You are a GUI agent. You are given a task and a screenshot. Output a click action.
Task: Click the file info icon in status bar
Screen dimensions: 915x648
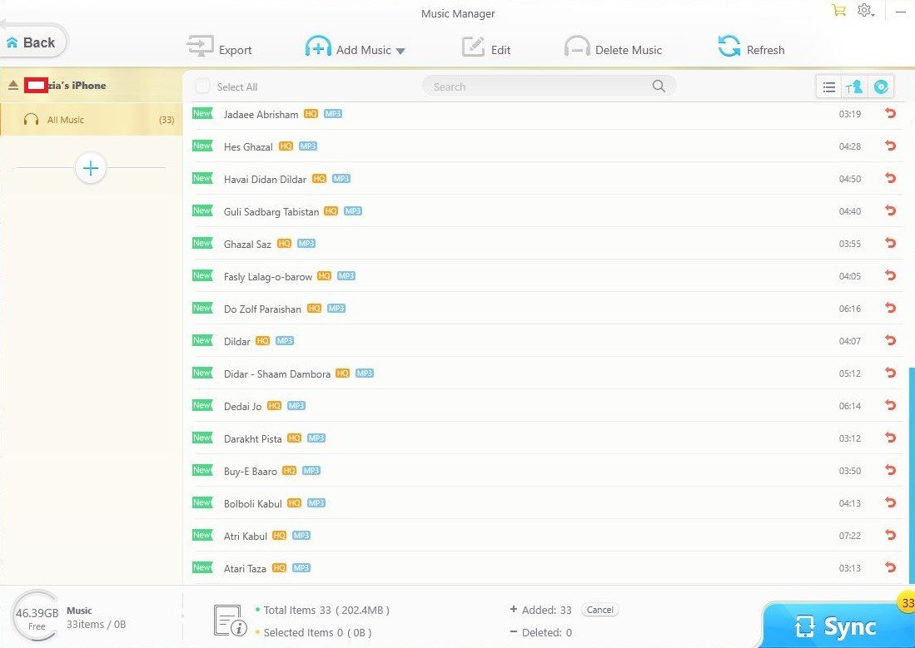[230, 621]
